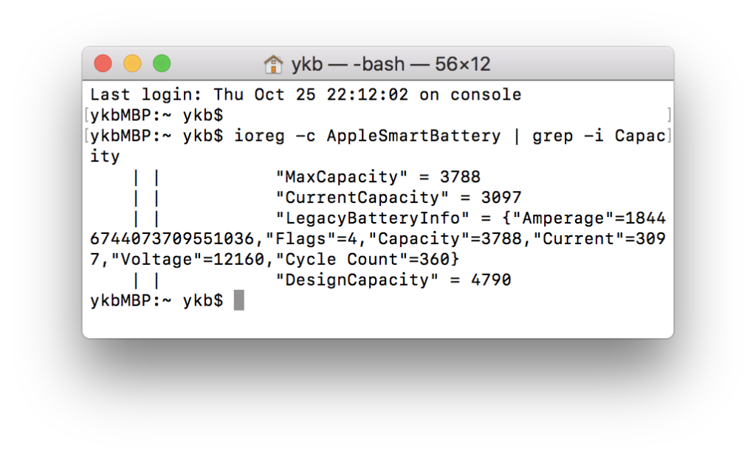Click the red close window button
756x456 pixels.
coord(103,63)
